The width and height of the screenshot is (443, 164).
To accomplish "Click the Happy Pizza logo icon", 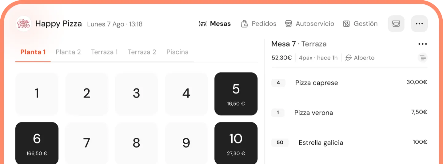I will (x=23, y=24).
